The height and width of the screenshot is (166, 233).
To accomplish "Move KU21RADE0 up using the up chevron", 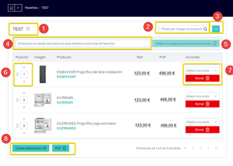I will tap(24, 119).
